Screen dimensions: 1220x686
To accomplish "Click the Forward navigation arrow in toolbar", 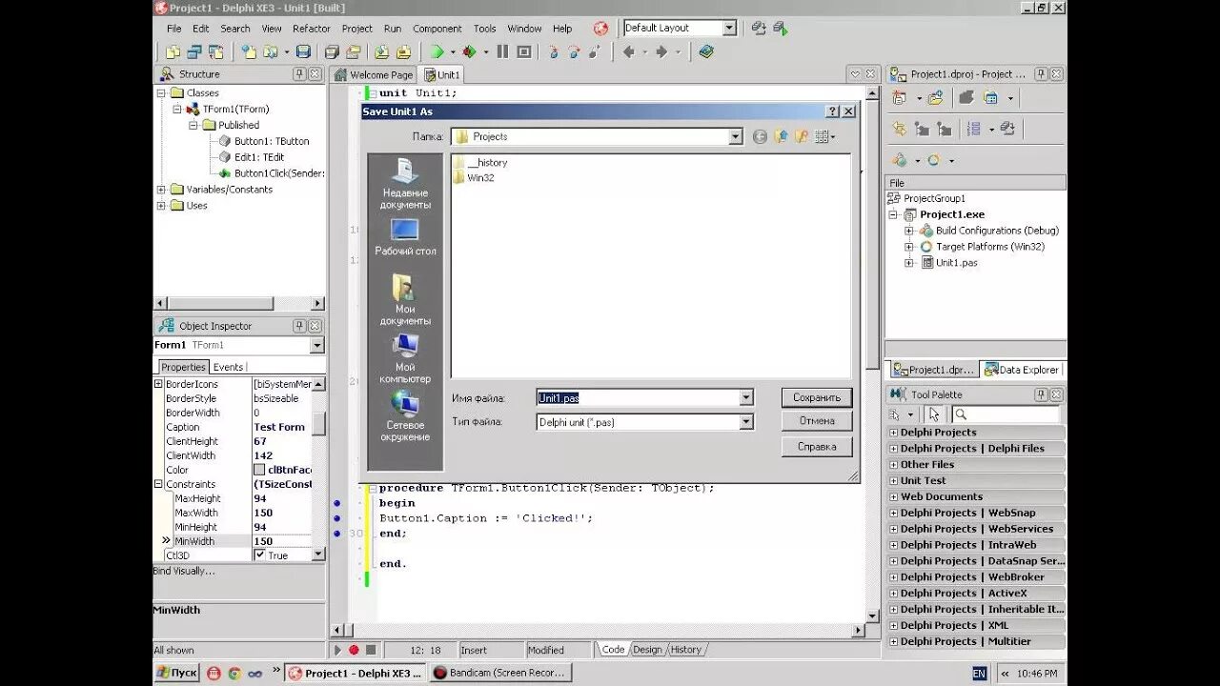I will coord(661,51).
